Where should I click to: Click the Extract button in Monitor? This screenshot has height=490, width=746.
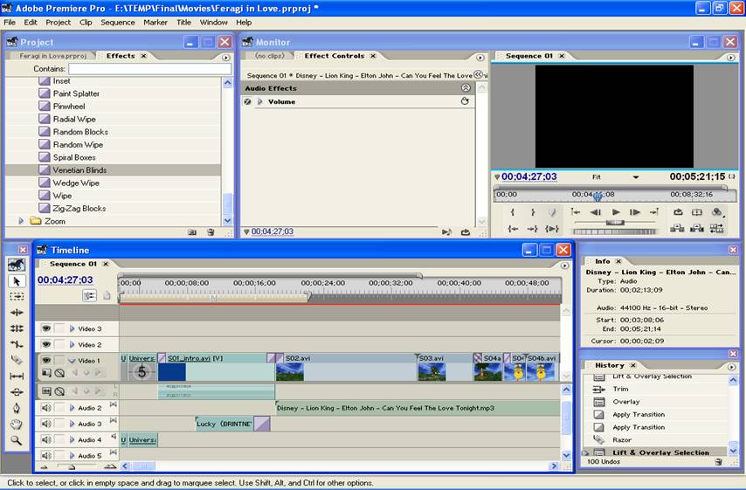click(697, 229)
